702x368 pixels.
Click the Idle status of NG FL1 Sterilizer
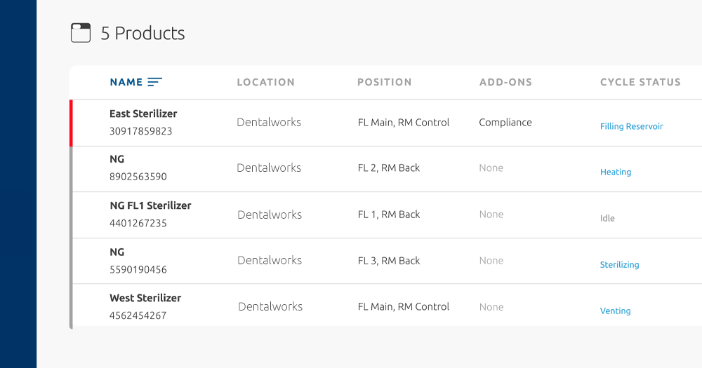607,218
